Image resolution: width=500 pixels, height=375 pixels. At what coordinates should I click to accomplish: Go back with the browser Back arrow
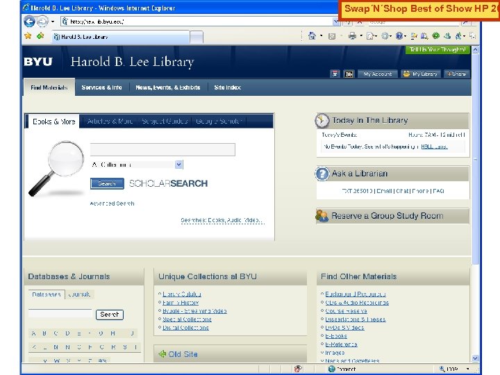(x=30, y=22)
